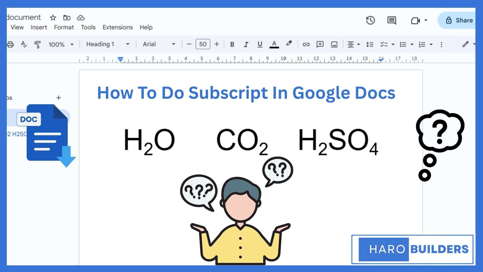Viewport: 483px width, 272px height.
Task: Star this document
Action: pos(53,18)
